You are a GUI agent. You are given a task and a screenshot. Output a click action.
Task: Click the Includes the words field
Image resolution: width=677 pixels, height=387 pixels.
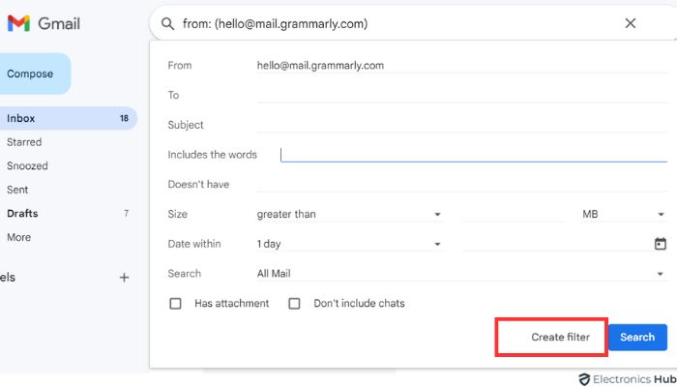tap(474, 155)
